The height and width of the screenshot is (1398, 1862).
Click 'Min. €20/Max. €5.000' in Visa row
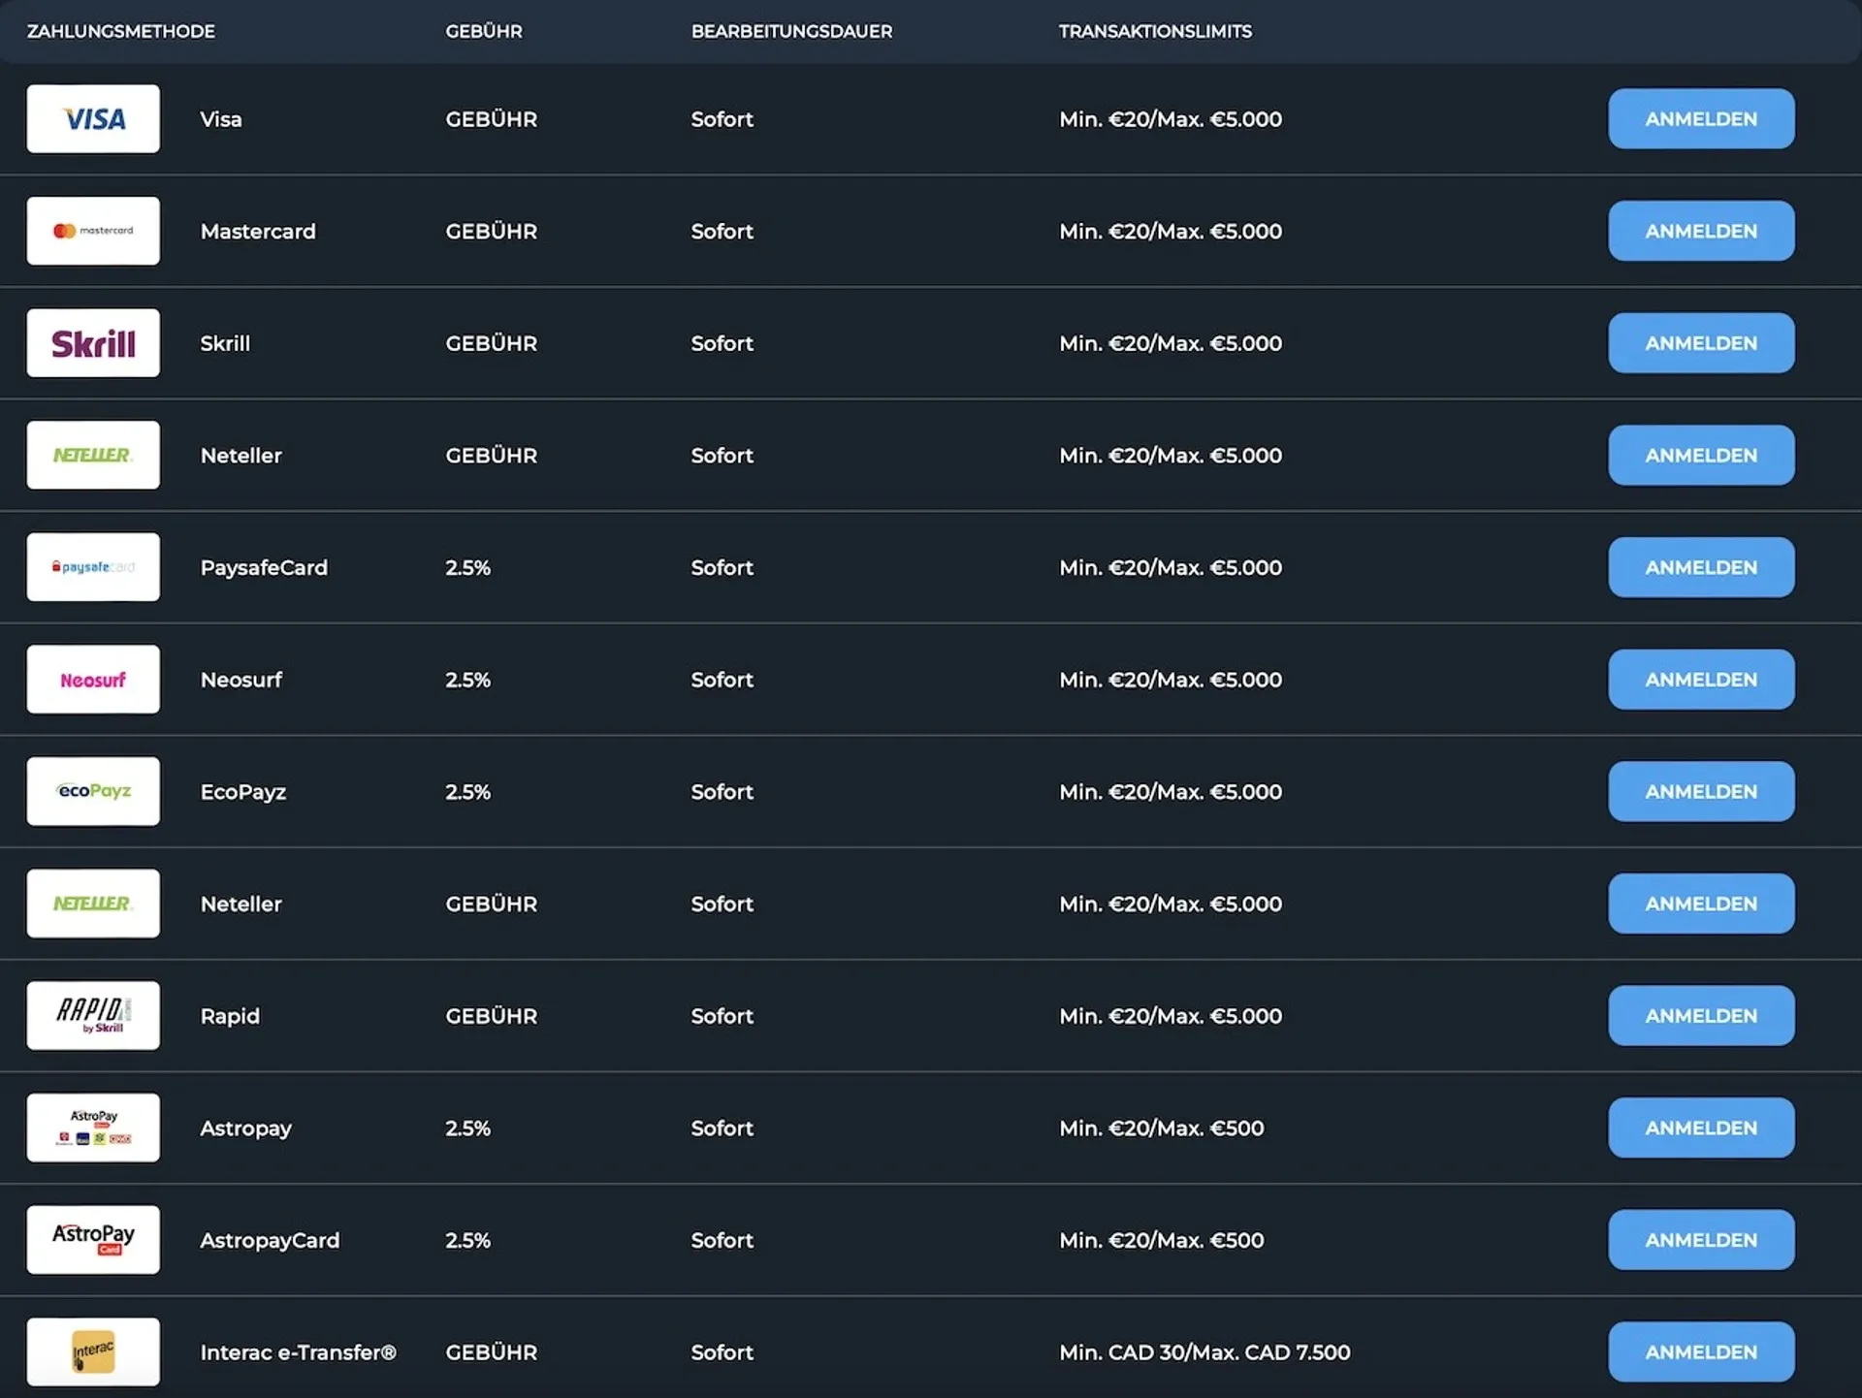coord(1171,118)
